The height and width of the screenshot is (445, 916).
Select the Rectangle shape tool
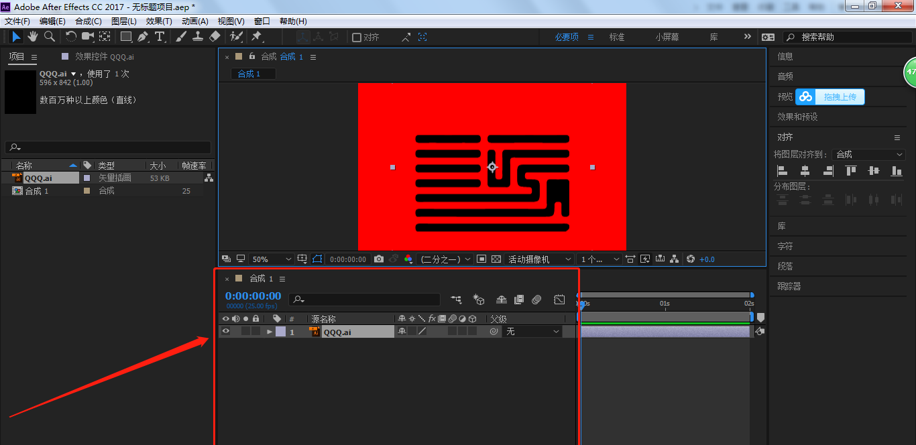coord(126,37)
